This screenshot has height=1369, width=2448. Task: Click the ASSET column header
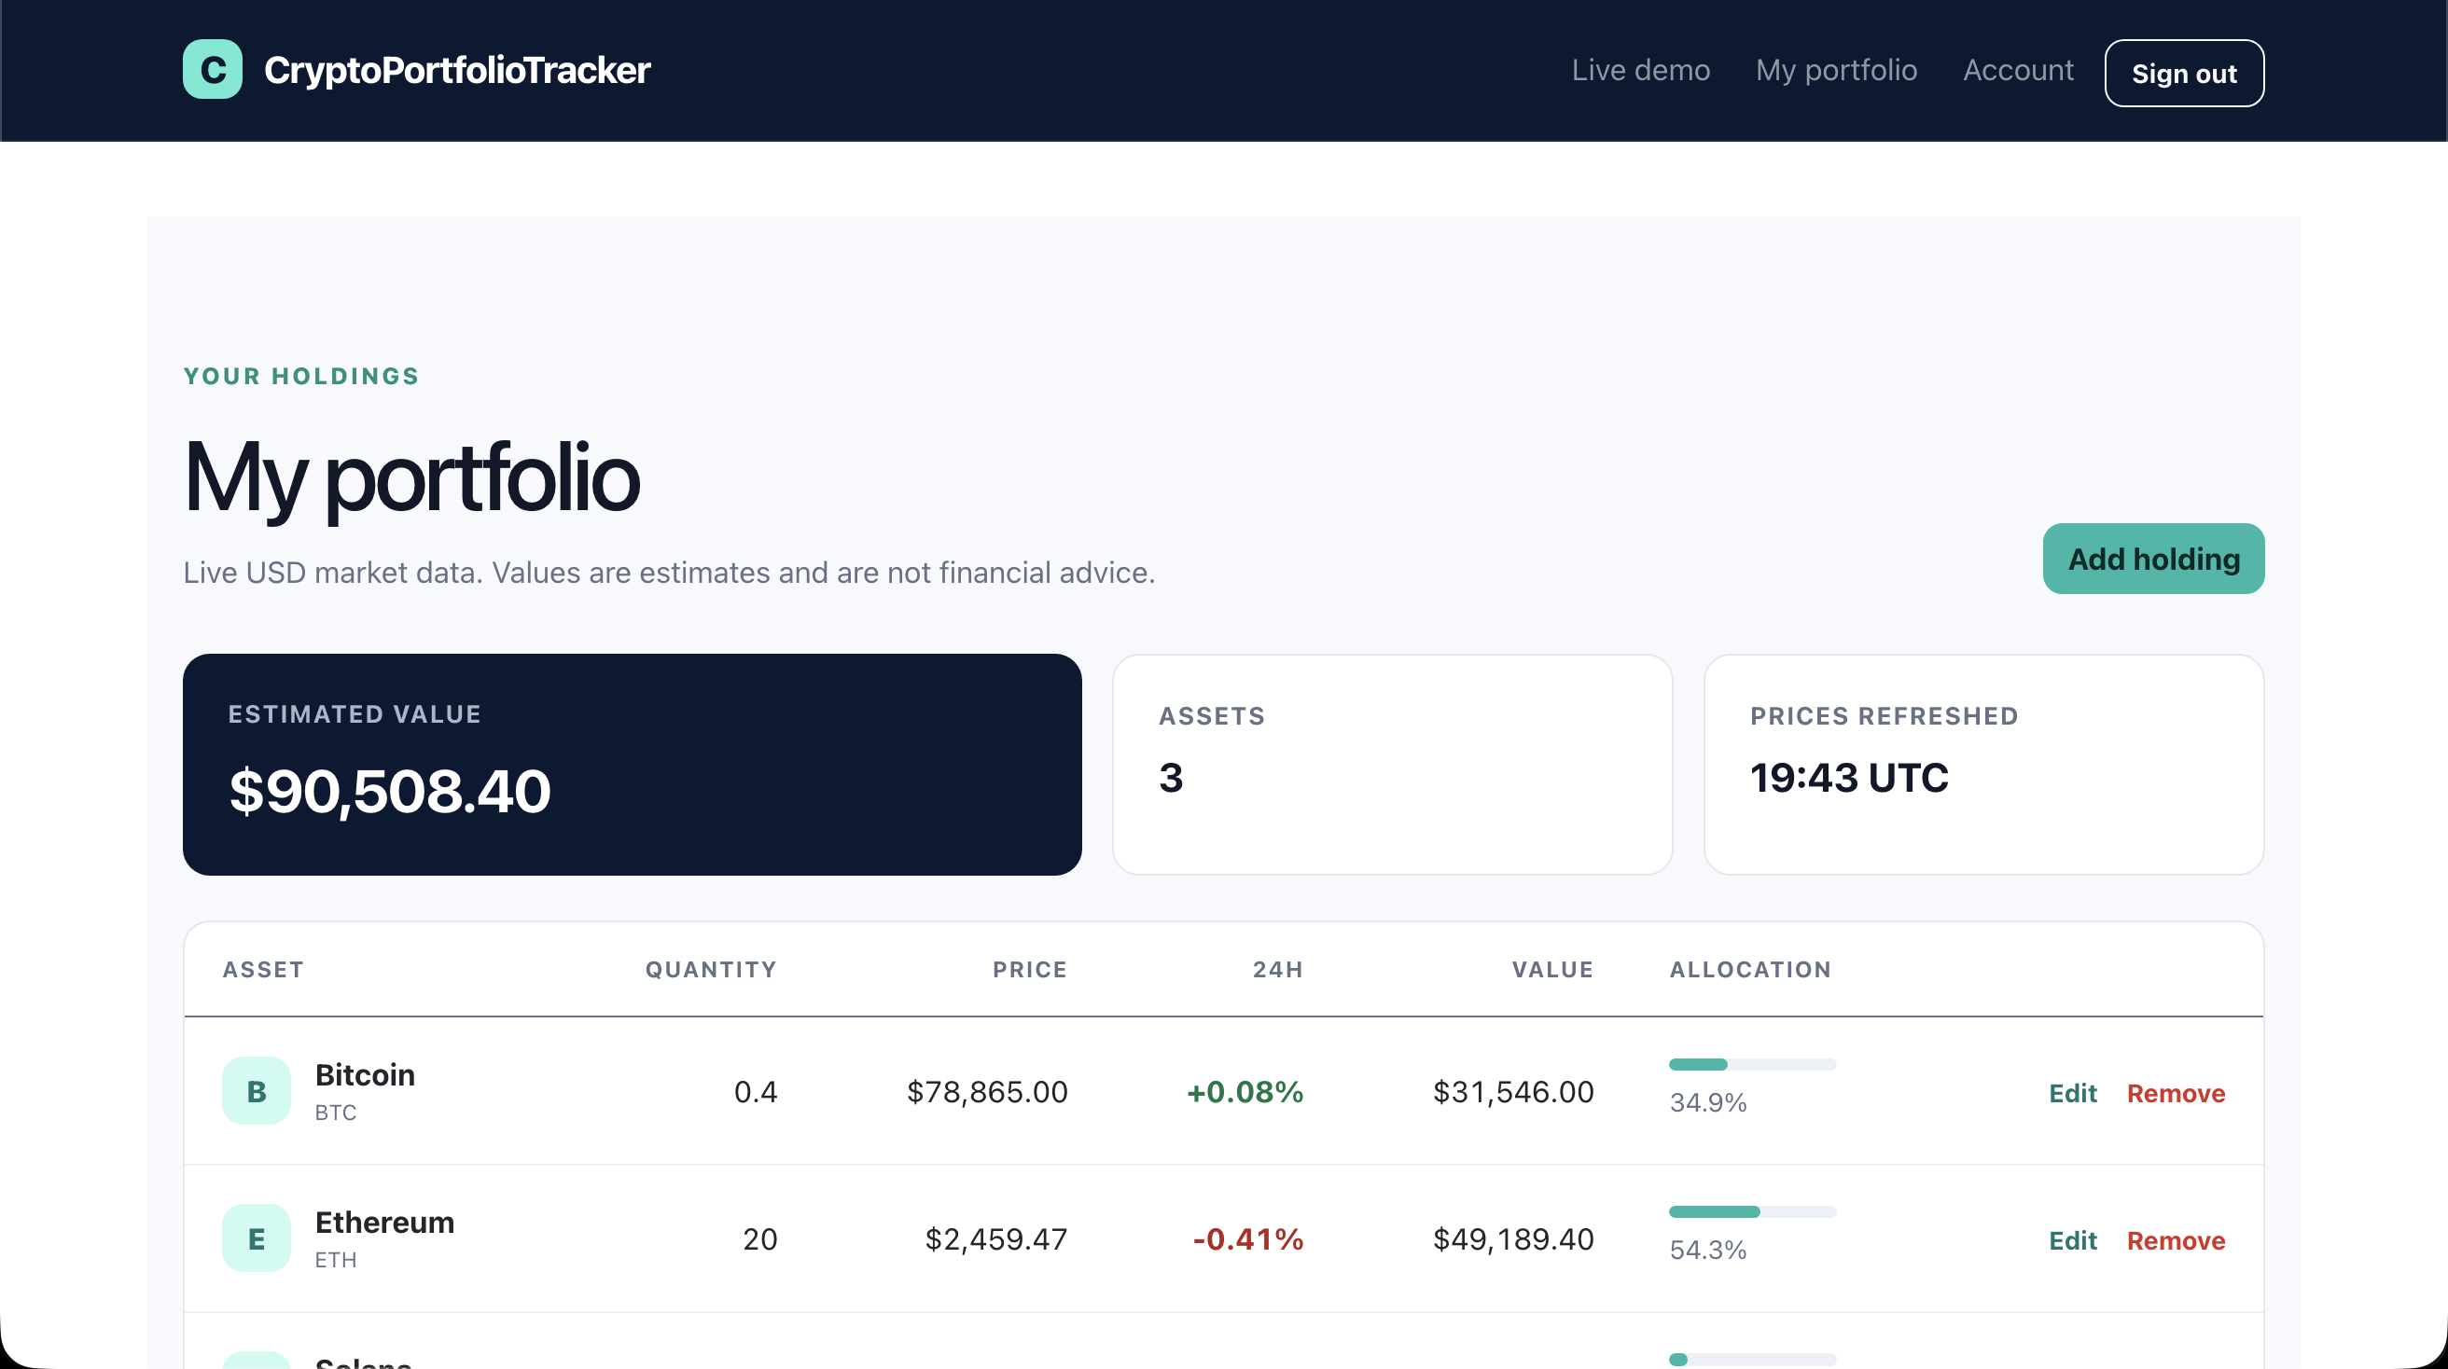click(x=263, y=969)
